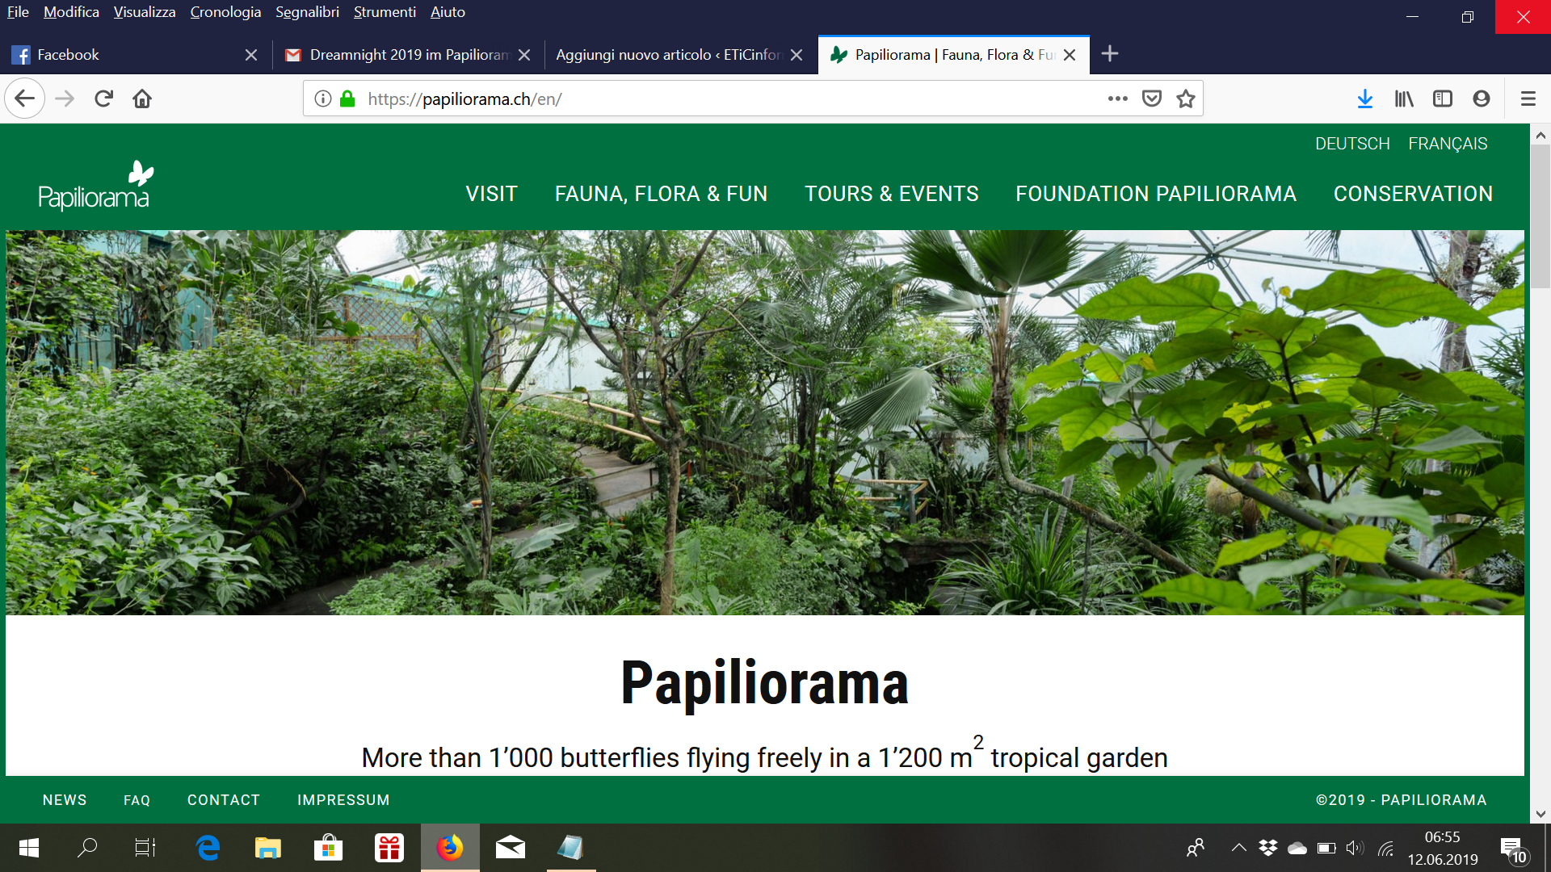1551x872 pixels.
Task: Show hidden system tray icons
Action: pos(1238,848)
